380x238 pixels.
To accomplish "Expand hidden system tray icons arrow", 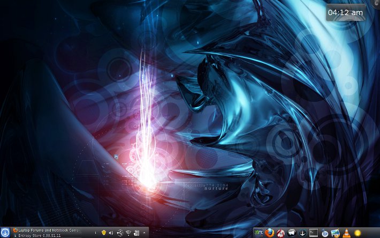I will [144, 233].
